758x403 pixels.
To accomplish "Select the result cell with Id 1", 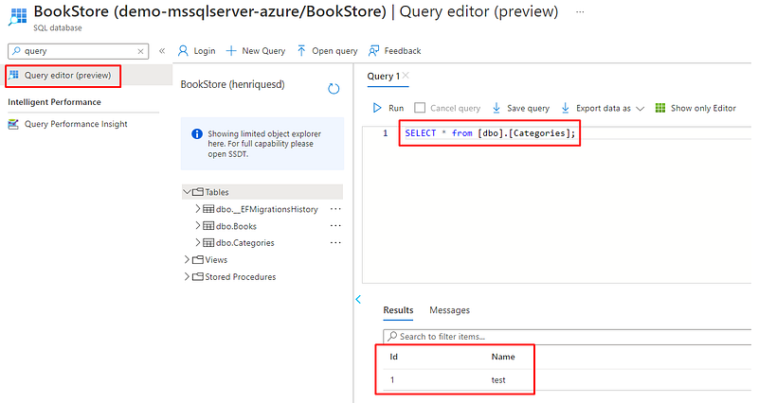I will 392,380.
